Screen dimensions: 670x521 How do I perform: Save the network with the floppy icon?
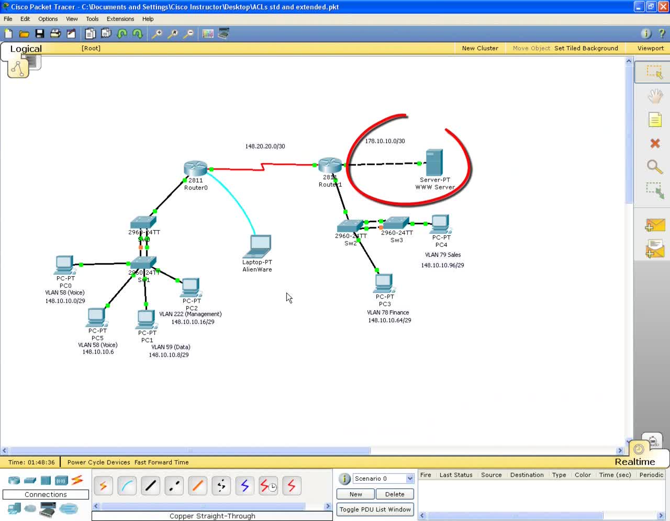(x=40, y=33)
